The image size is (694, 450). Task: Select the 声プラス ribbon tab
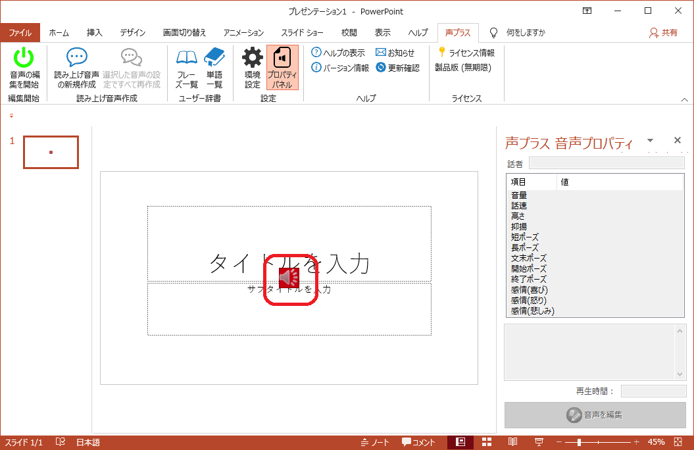(x=458, y=33)
